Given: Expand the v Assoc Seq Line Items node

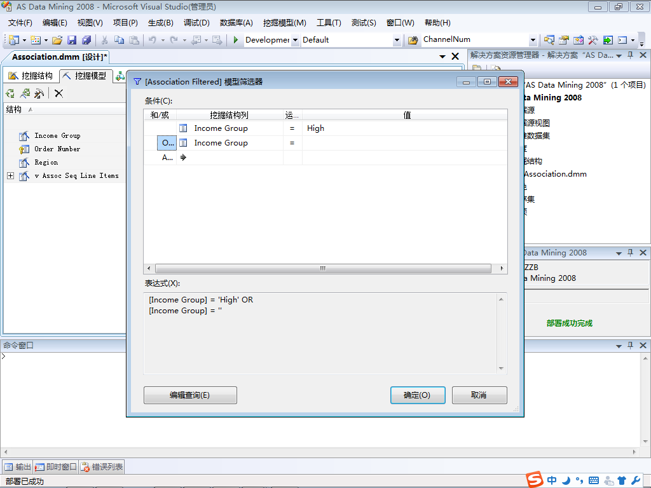Looking at the screenshot, I should coord(10,176).
